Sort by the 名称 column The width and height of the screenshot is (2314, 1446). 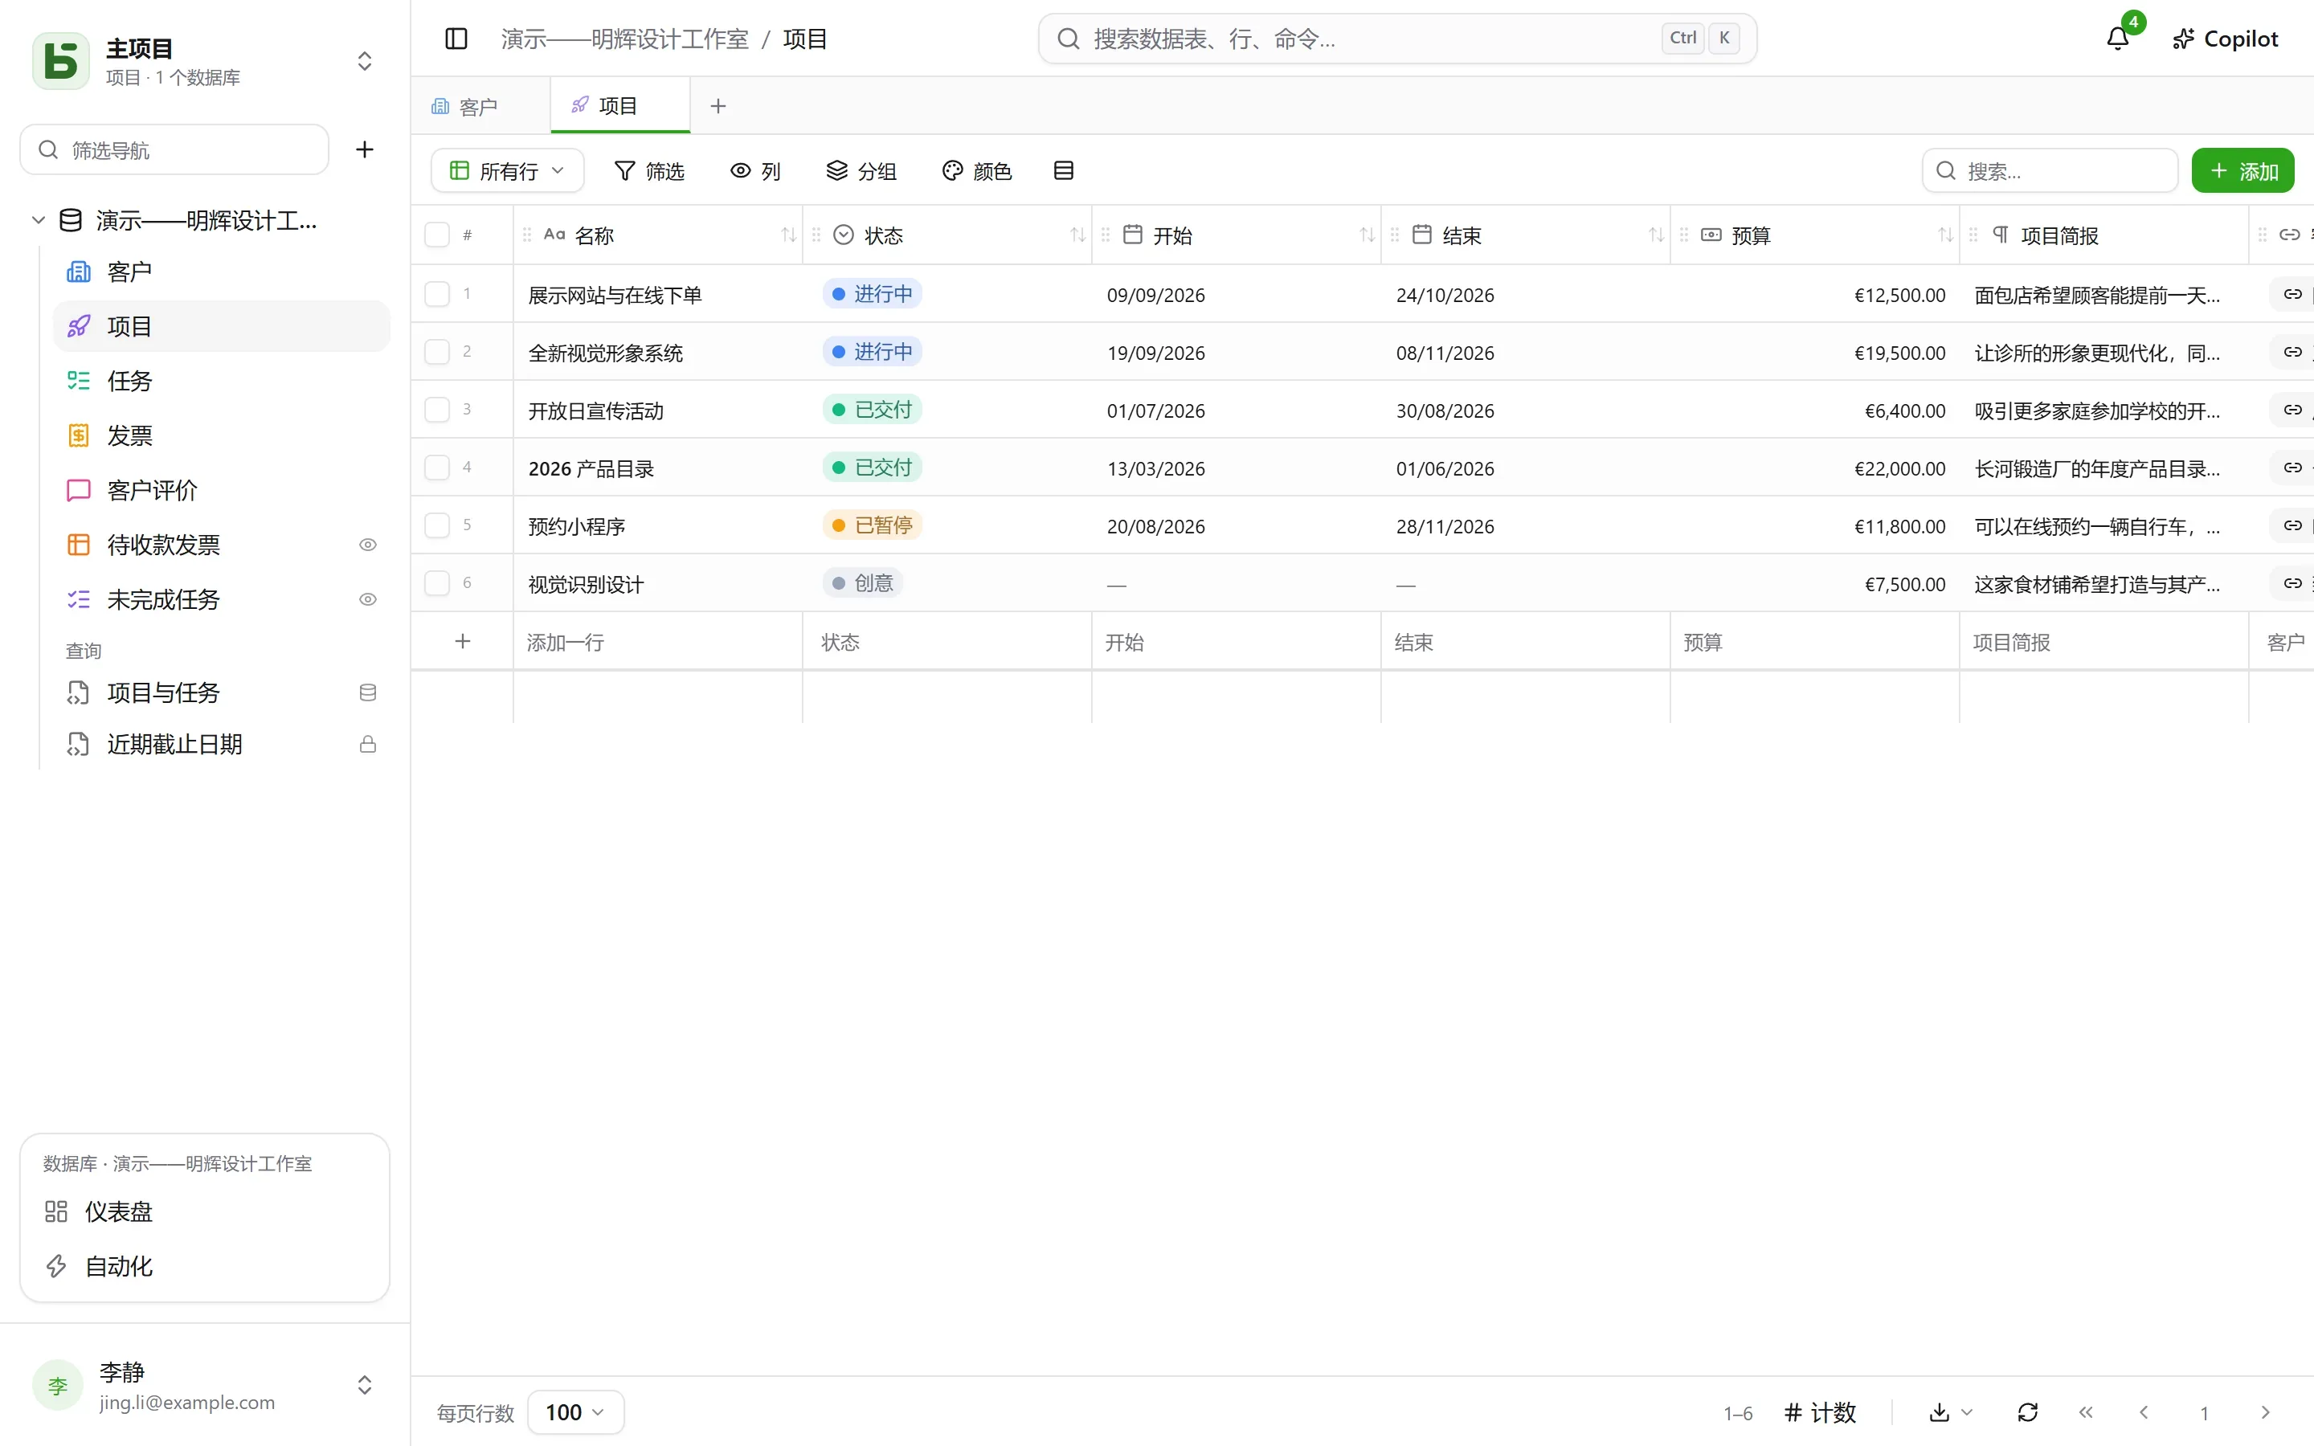click(x=788, y=235)
